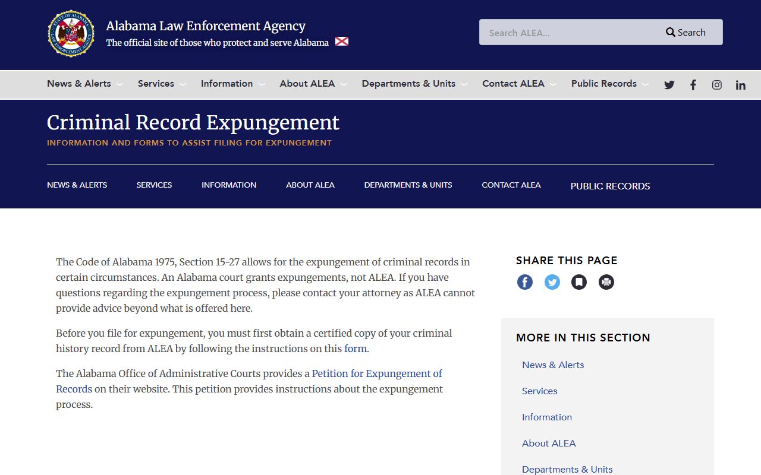
Task: Open ALEA Twitter page icon in navbar
Action: pyautogui.click(x=669, y=85)
